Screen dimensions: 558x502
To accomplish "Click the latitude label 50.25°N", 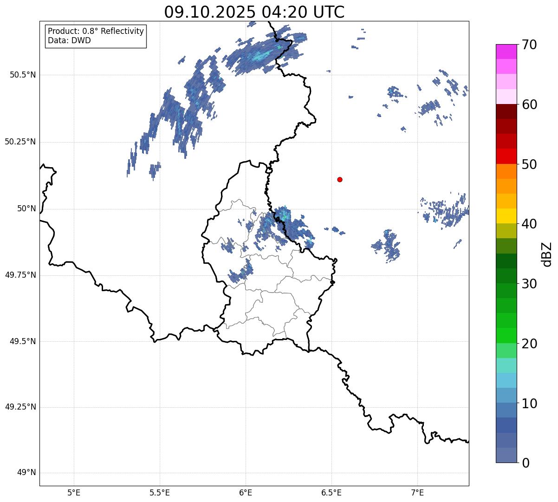I will 20,142.
